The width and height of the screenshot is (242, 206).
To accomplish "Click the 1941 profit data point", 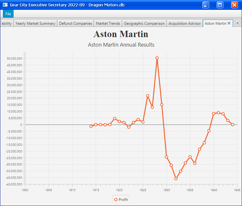I will coord(218,113).
